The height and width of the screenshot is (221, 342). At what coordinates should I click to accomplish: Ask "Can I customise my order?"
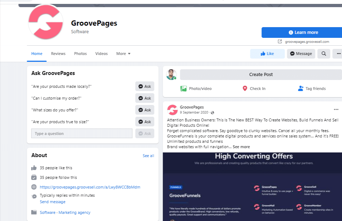(x=145, y=98)
